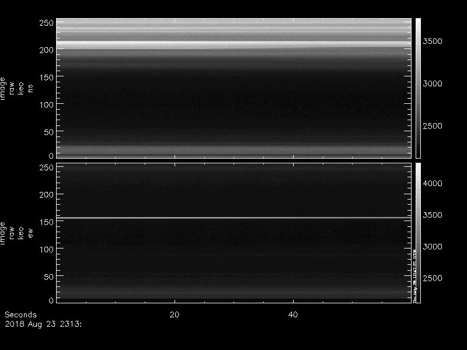Image resolution: width=467 pixels, height=350 pixels.
Task: Click the '2500' label on the top colorbar
Action: [433, 126]
